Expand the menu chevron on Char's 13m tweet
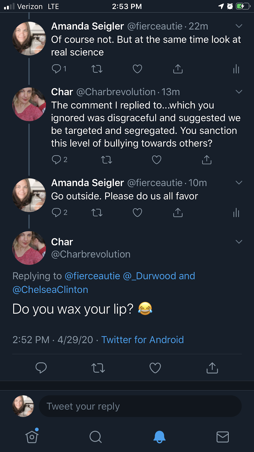The width and height of the screenshot is (254, 452). (x=239, y=92)
